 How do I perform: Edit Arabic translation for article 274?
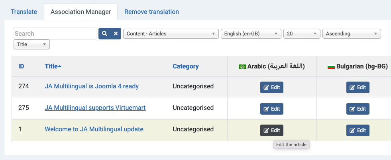pos(272,87)
